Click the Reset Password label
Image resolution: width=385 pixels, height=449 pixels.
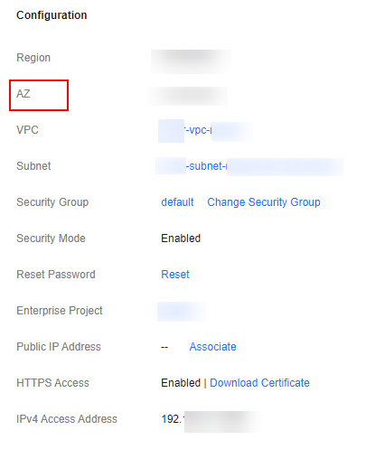(56, 275)
